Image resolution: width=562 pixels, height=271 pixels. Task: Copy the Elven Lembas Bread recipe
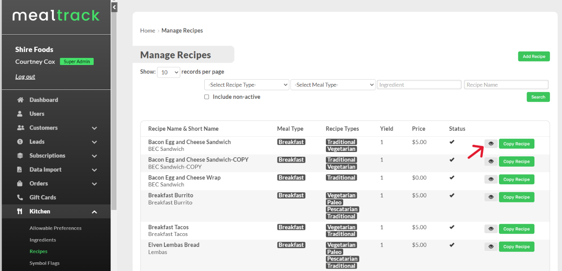click(516, 247)
